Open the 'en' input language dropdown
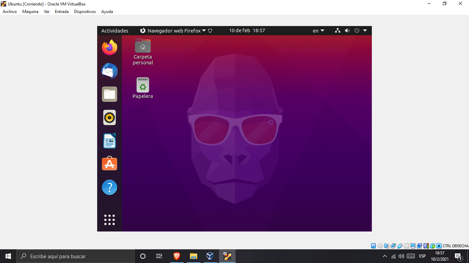Viewport: 469px width, 263px height. tap(318, 30)
